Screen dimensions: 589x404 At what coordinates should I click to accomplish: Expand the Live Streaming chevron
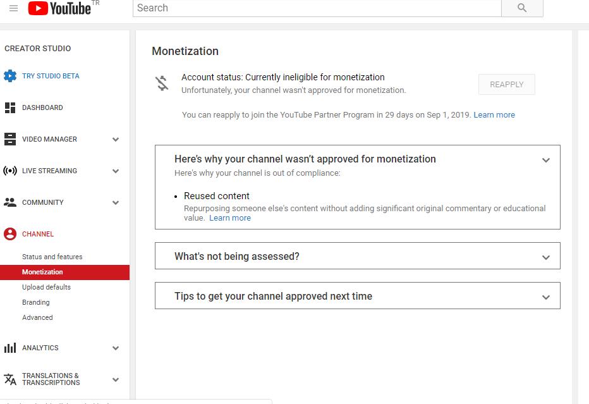pyautogui.click(x=116, y=171)
